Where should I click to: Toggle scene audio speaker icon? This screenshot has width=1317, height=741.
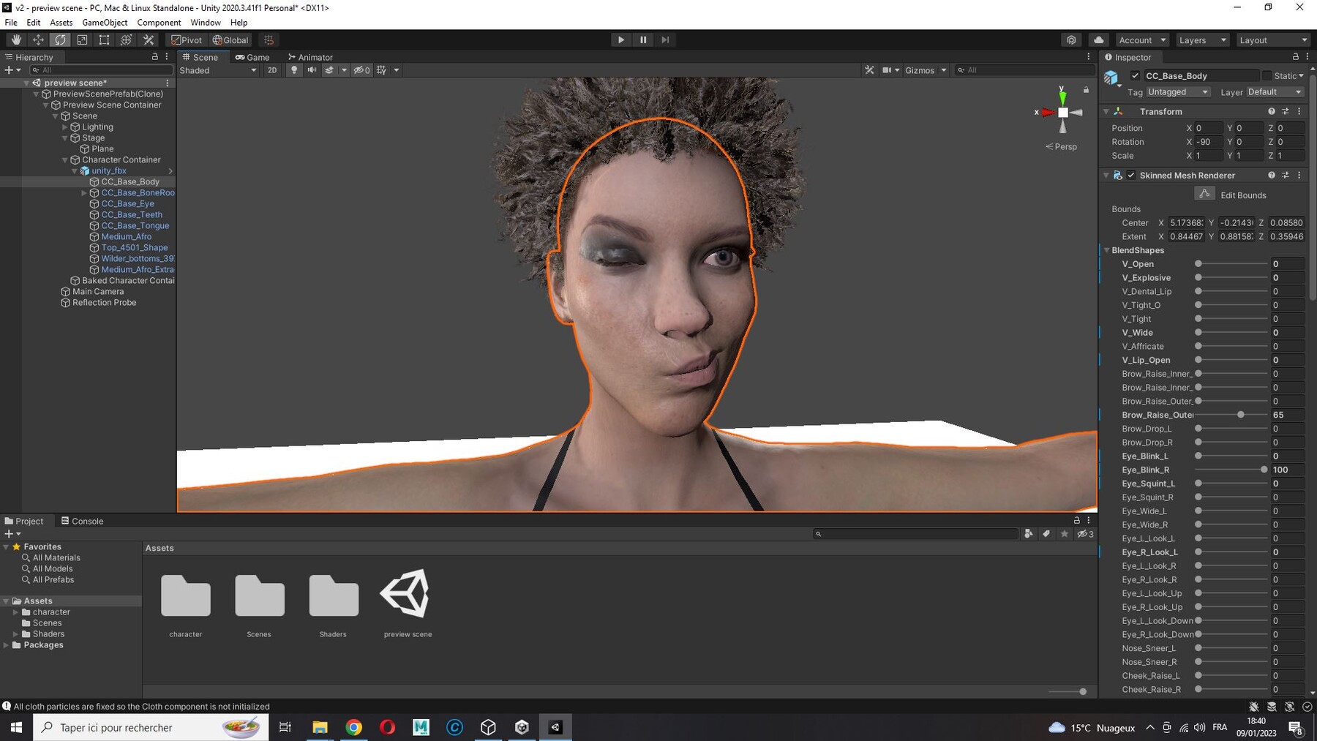(x=312, y=70)
